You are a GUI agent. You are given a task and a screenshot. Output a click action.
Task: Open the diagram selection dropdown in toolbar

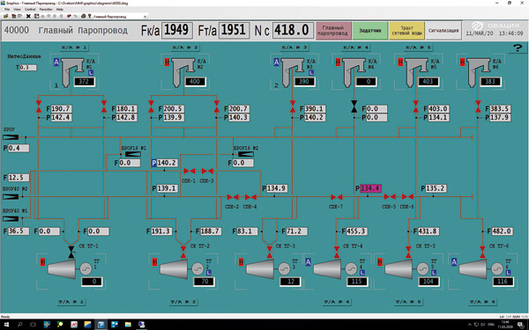click(x=145, y=16)
